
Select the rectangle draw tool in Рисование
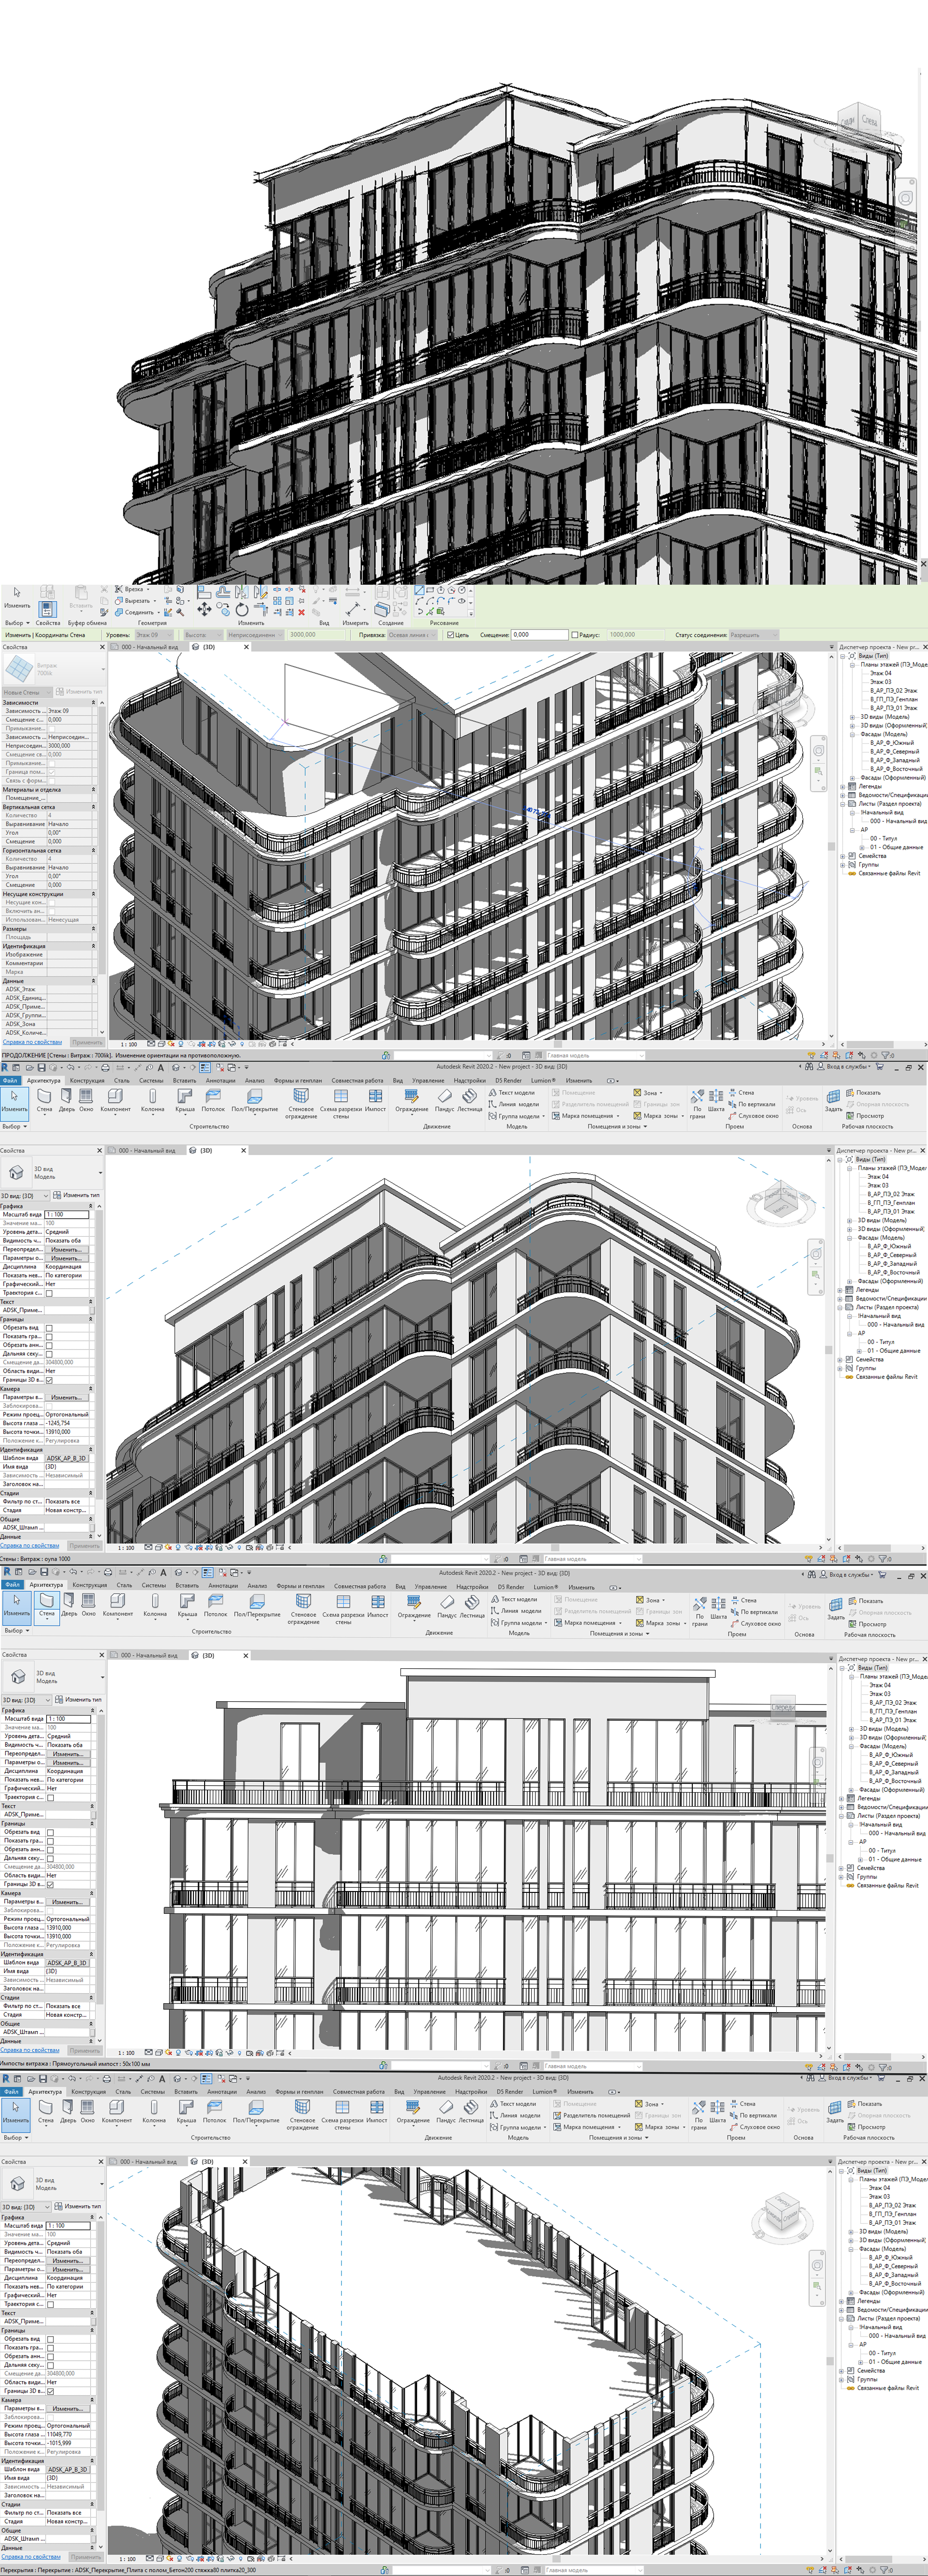pos(430,590)
